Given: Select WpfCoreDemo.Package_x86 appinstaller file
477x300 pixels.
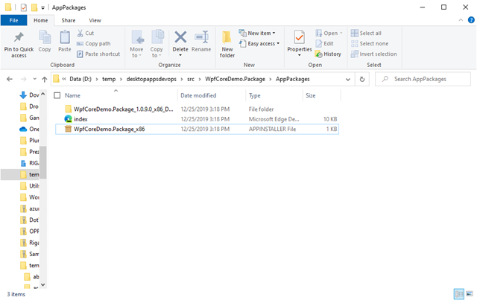Looking at the screenshot, I should (x=197, y=130).
